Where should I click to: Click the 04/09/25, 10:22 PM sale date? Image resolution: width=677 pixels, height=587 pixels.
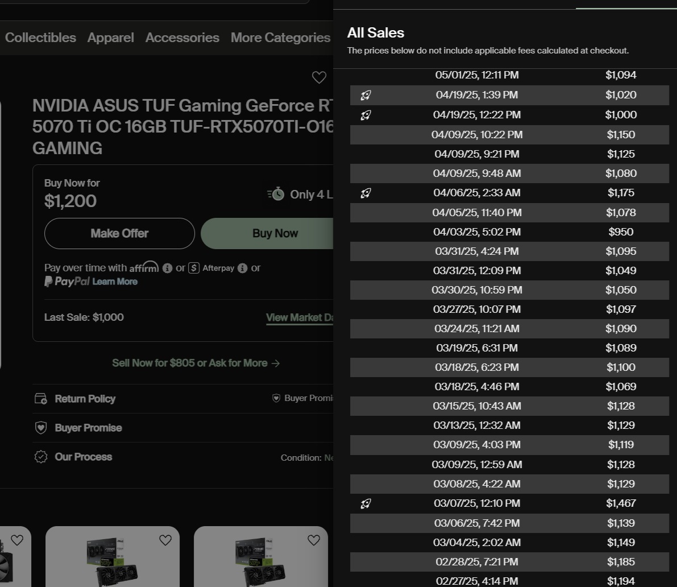pyautogui.click(x=477, y=135)
